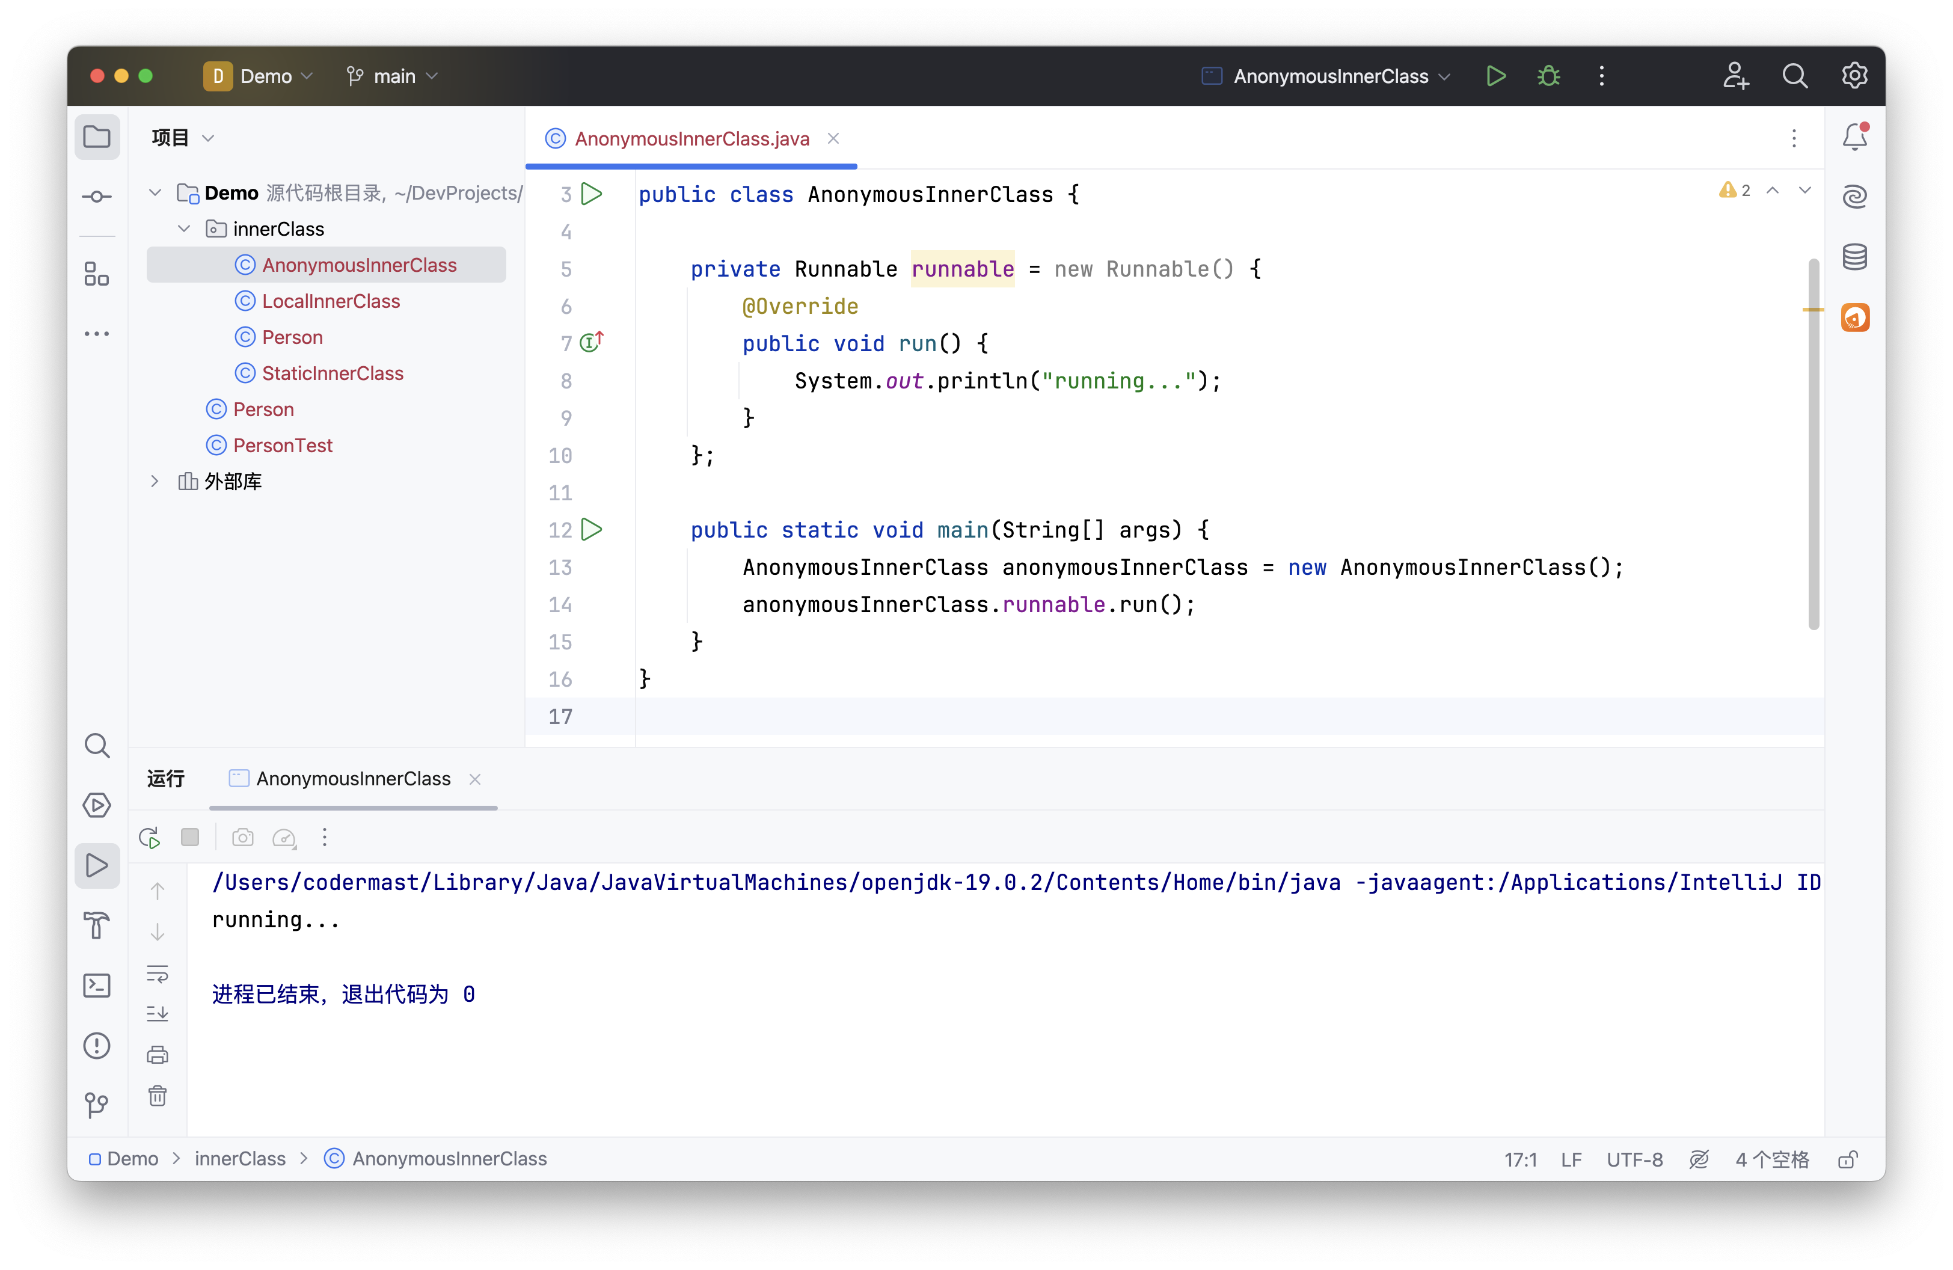Screen dimensions: 1953x1270
Task: Click the run gutter icon on line 12
Action: tap(592, 530)
